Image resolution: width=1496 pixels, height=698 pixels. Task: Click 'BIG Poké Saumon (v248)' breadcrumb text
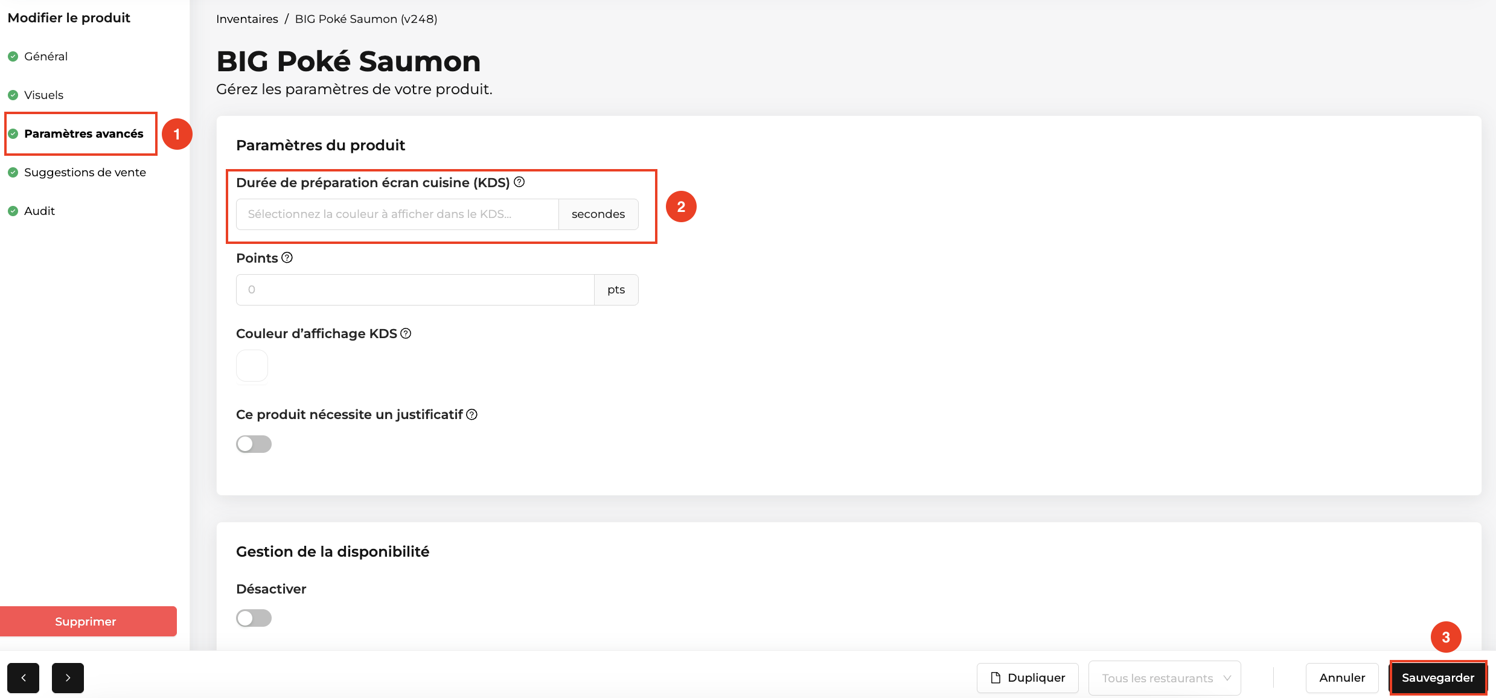click(x=366, y=19)
